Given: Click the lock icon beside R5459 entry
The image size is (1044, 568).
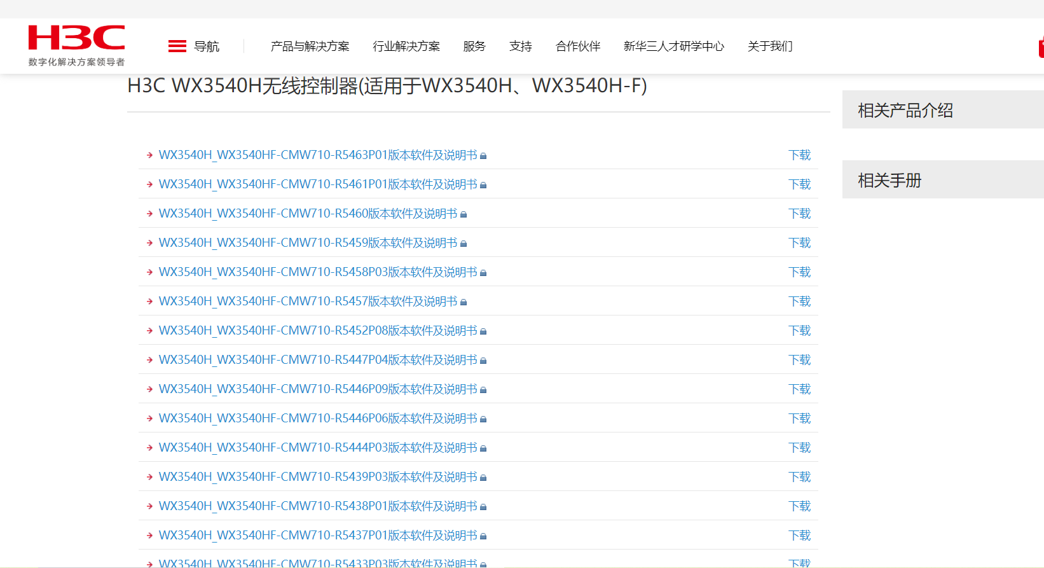Looking at the screenshot, I should (x=464, y=244).
